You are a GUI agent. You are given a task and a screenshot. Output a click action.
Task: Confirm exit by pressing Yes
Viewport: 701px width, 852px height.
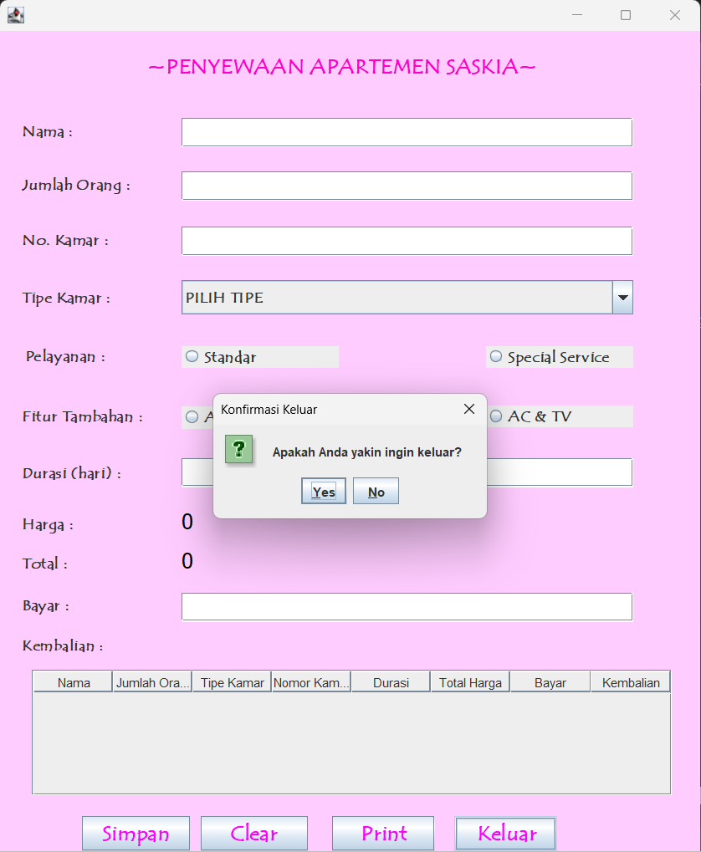coord(323,492)
